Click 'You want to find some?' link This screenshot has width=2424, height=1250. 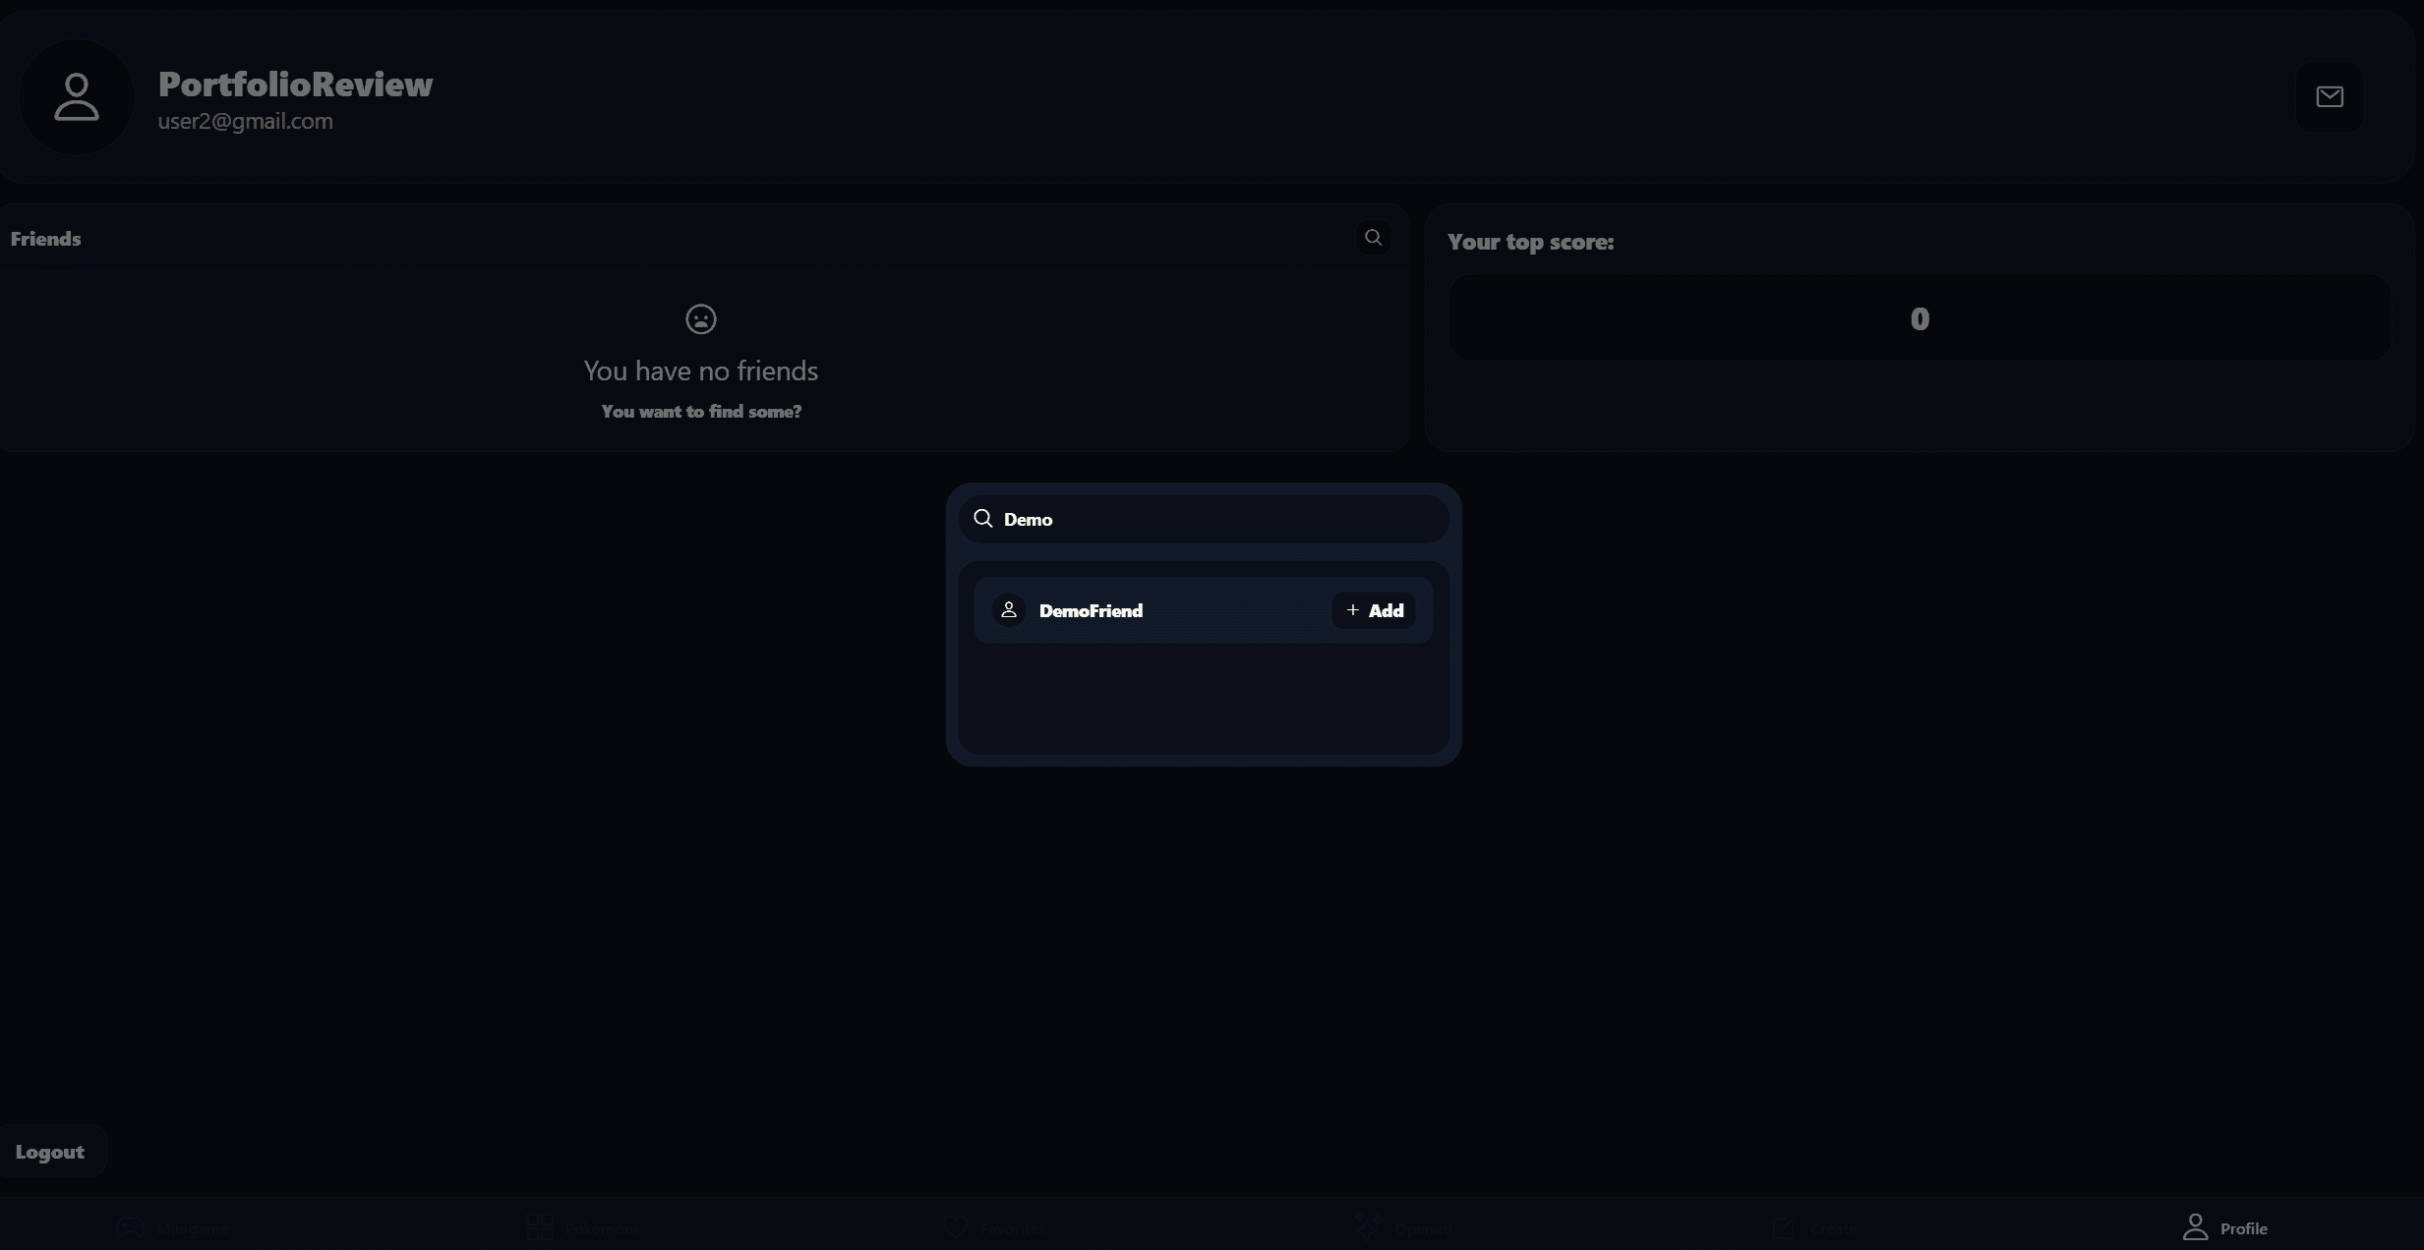(700, 411)
